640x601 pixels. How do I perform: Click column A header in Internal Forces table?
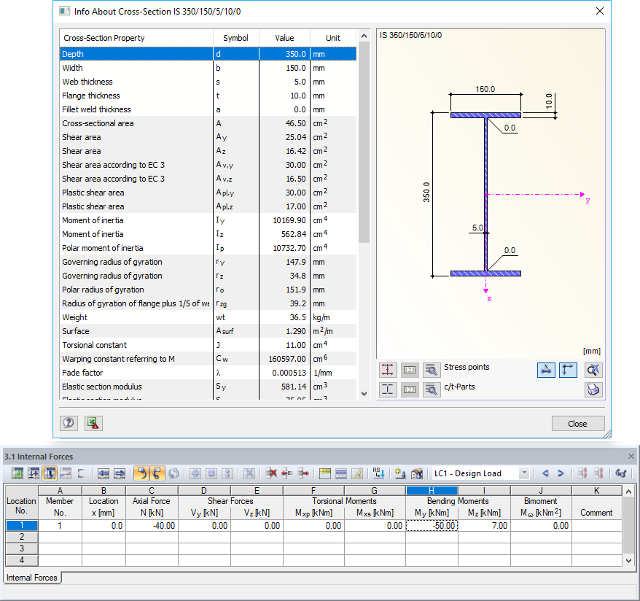pyautogui.click(x=60, y=490)
